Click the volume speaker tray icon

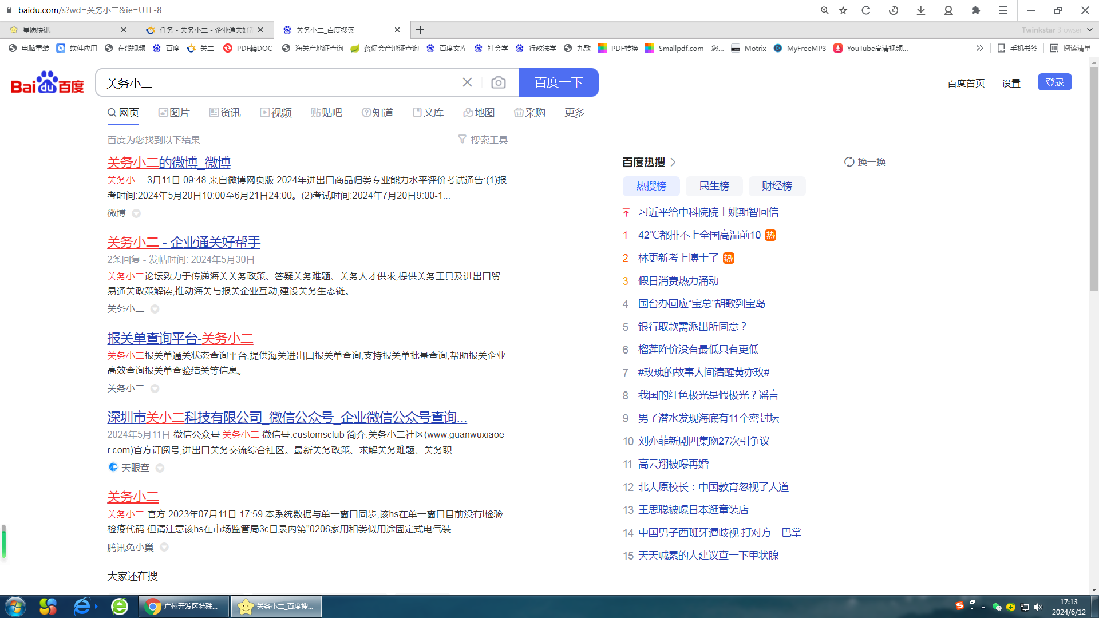tap(1039, 607)
